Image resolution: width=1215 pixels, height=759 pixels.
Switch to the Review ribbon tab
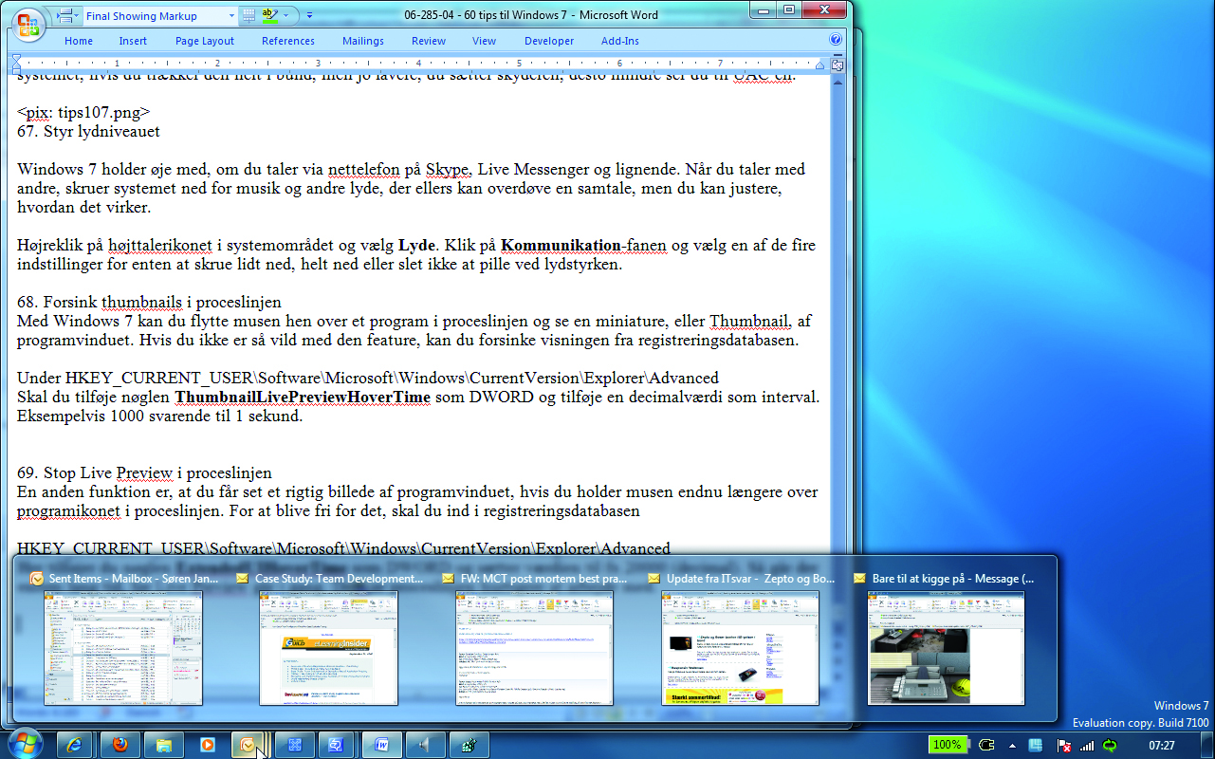(x=428, y=41)
